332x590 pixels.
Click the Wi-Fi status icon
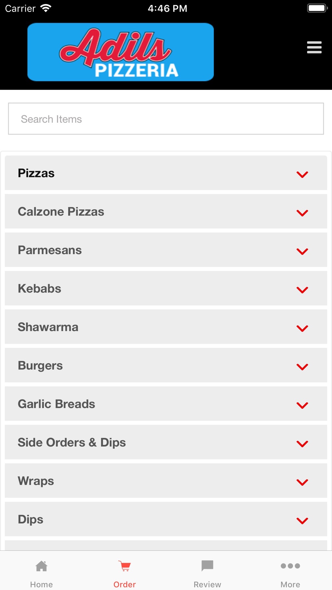coord(45,8)
